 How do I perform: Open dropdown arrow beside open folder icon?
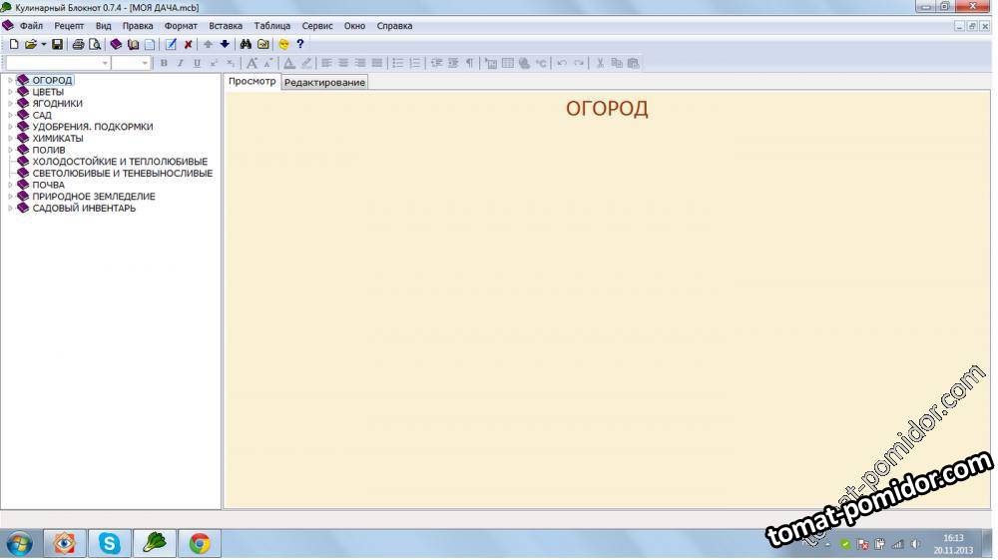(43, 45)
